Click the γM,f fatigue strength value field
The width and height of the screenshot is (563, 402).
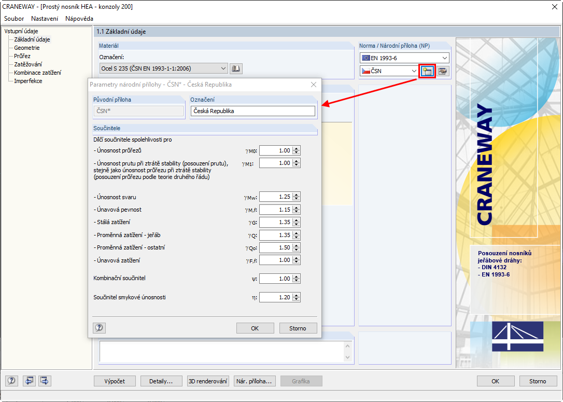276,210
